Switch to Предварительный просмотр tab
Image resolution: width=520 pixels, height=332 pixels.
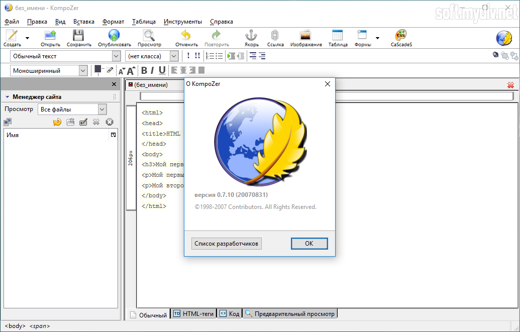coord(290,314)
